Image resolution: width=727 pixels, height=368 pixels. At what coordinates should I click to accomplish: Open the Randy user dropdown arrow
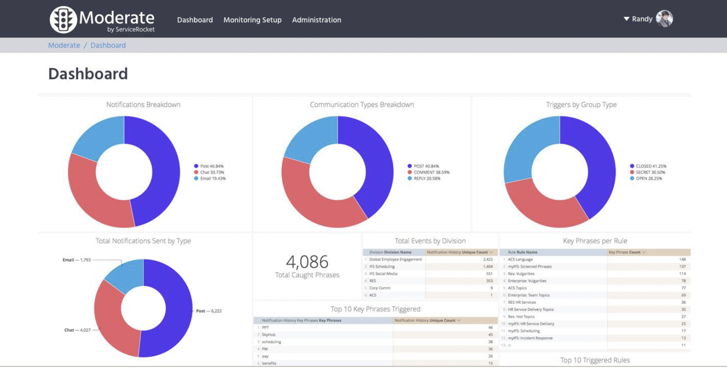click(626, 19)
